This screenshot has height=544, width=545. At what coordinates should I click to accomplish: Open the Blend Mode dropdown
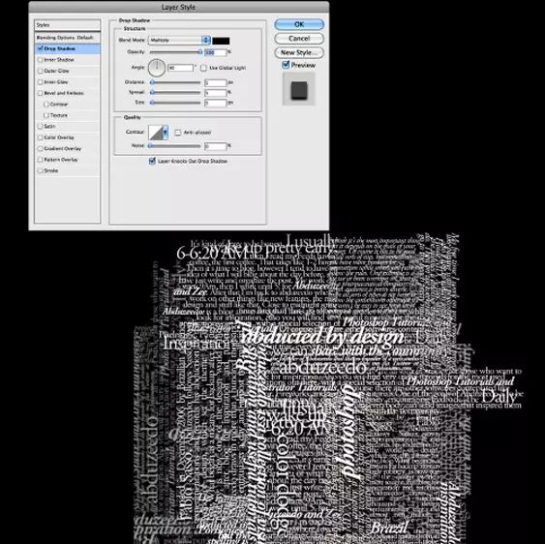click(x=179, y=41)
